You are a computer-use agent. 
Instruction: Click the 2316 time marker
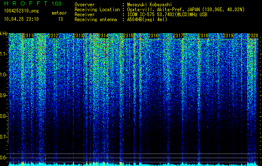coord(153,36)
